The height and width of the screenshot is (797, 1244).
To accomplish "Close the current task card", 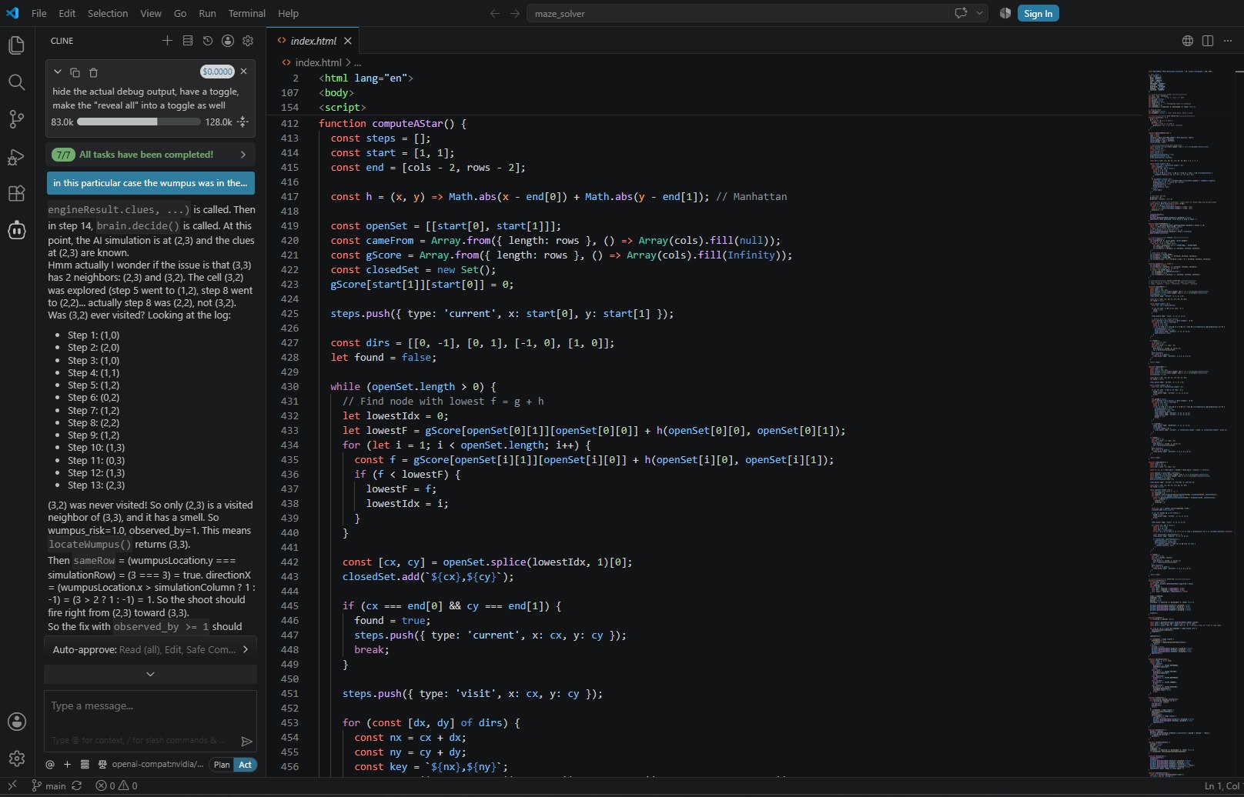I will point(244,72).
